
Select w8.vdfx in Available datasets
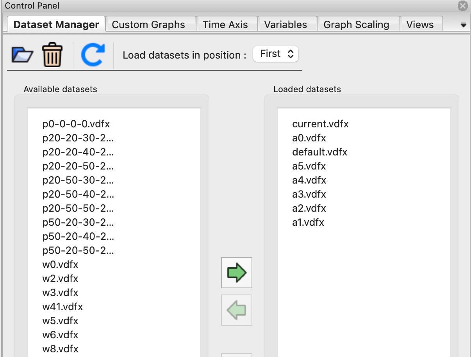coord(60,349)
